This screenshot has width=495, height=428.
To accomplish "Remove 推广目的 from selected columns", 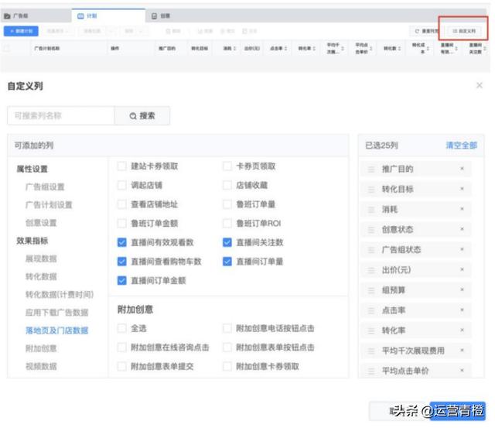I will pyautogui.click(x=462, y=169).
